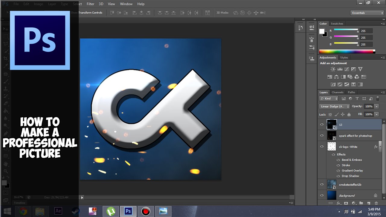386x217 pixels.
Task: Hide the smoketexteffect2b layer
Action: [x=322, y=184]
